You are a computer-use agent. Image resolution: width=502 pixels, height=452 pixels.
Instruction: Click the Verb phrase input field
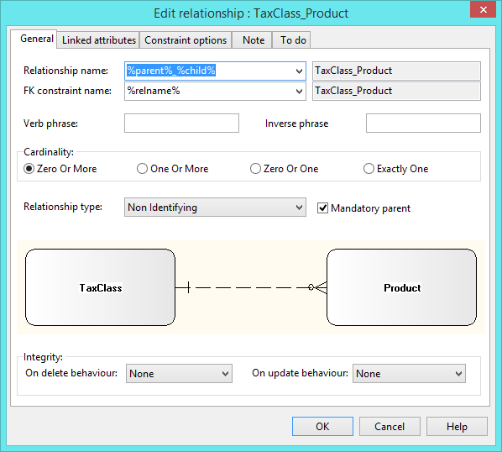click(181, 123)
